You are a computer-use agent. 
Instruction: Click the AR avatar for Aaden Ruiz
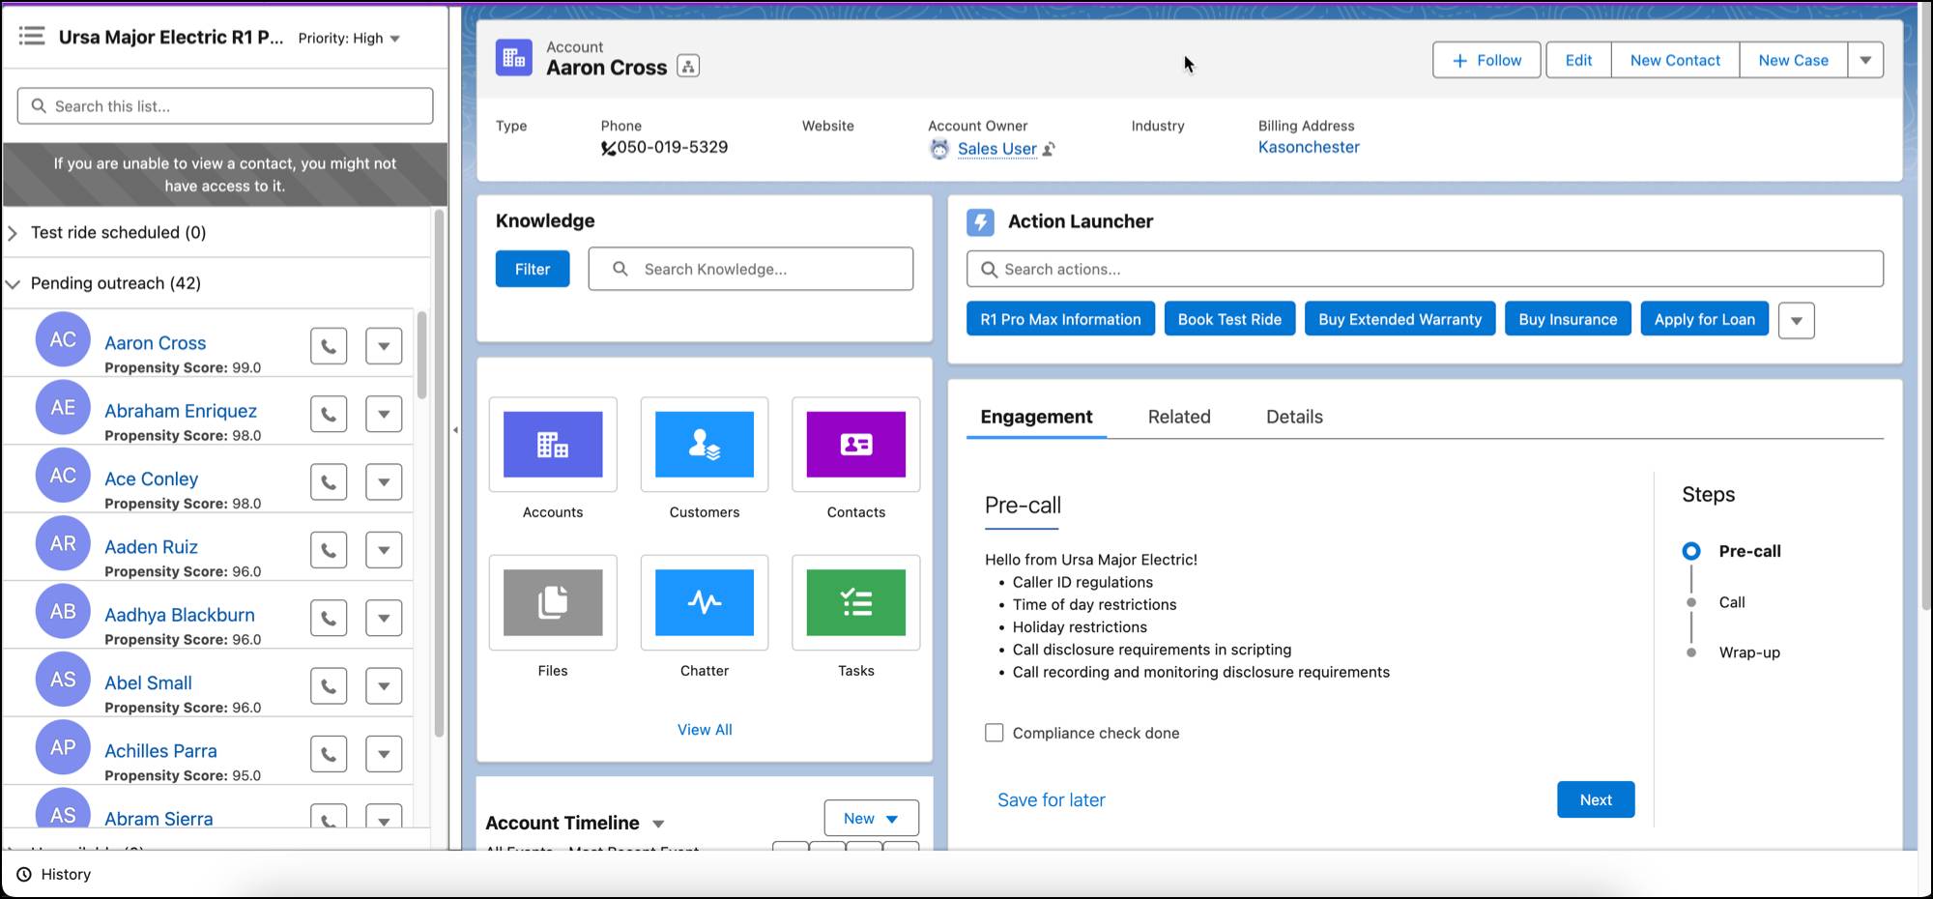pyautogui.click(x=63, y=543)
